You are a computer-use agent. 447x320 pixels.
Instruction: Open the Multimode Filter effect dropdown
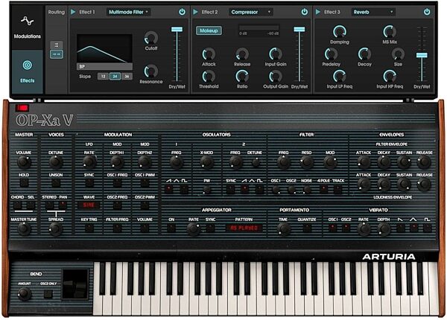tap(128, 12)
